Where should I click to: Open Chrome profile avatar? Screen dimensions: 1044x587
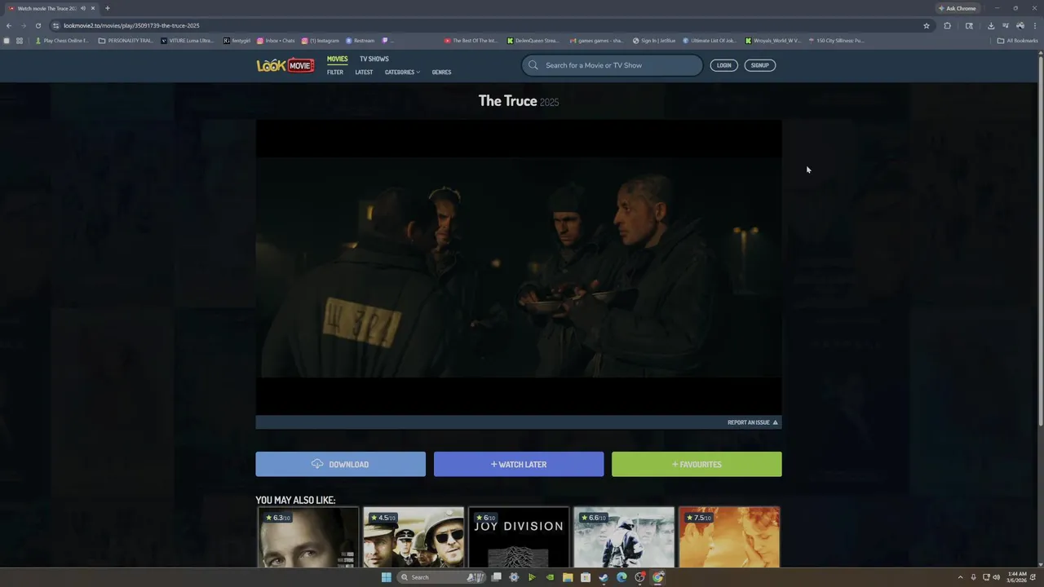click(x=1020, y=25)
